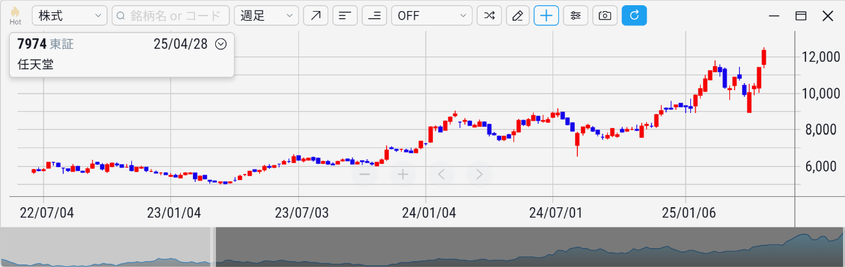Click the blue refresh button
Screen dimensions: 845x267
[634, 16]
